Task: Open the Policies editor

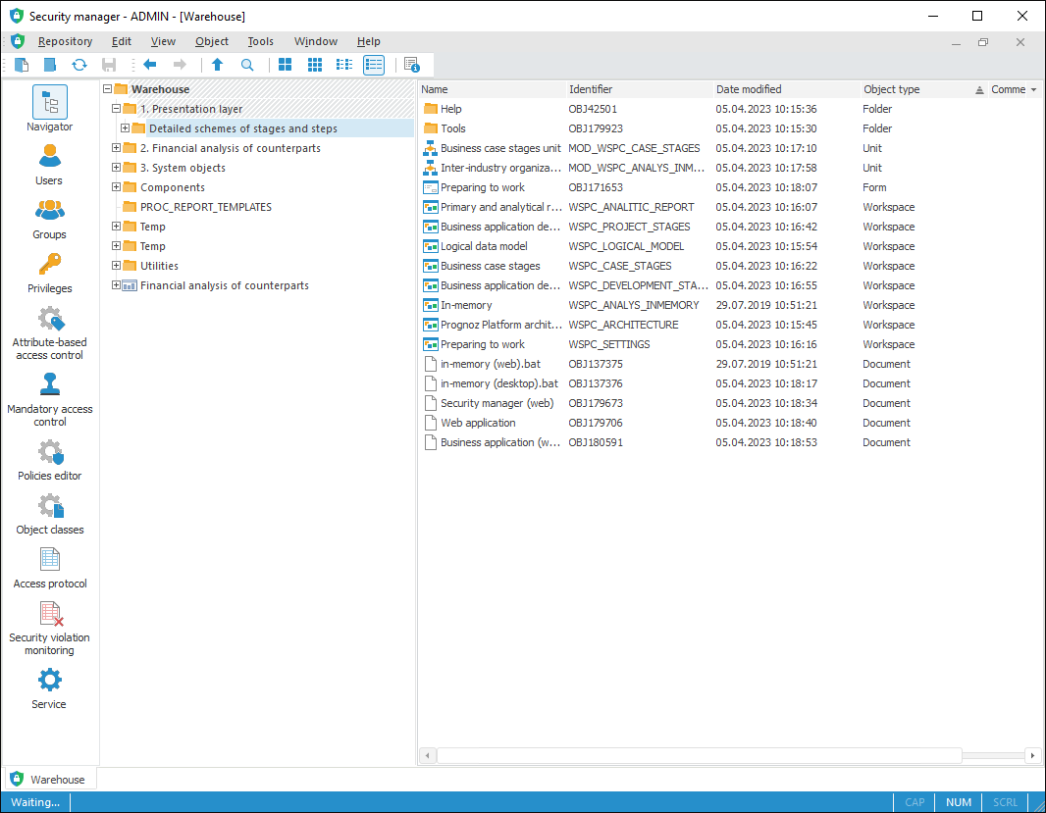Action: [x=49, y=460]
